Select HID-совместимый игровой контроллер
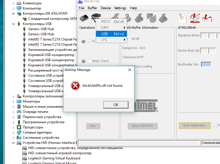This screenshot has width=220, height=164. tap(60, 153)
